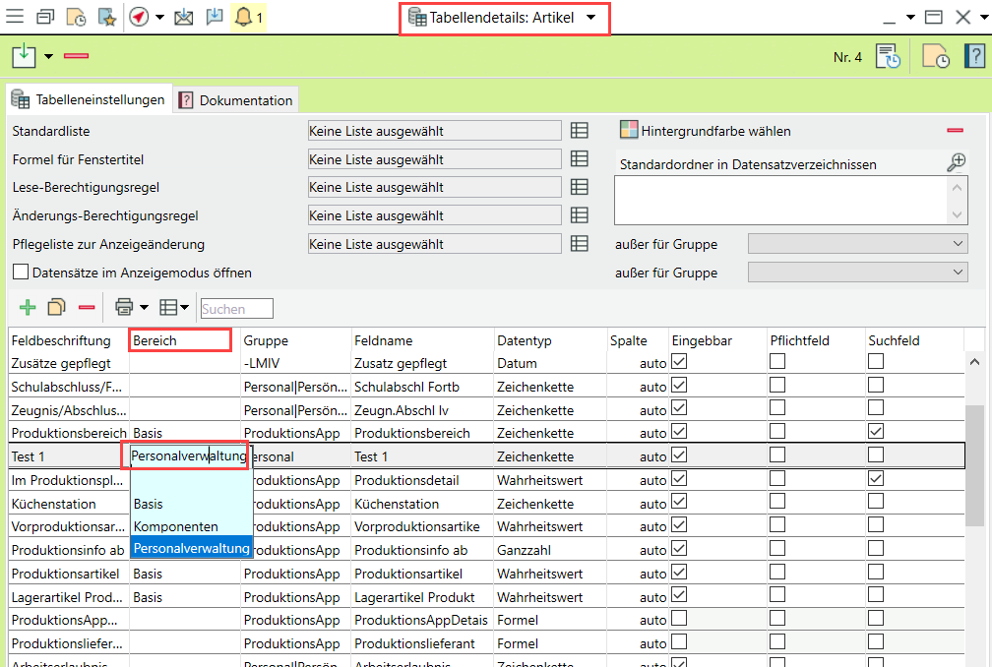
Task: Toggle Suchfeld checkbox for Produktionsbereich row
Action: pyautogui.click(x=876, y=432)
